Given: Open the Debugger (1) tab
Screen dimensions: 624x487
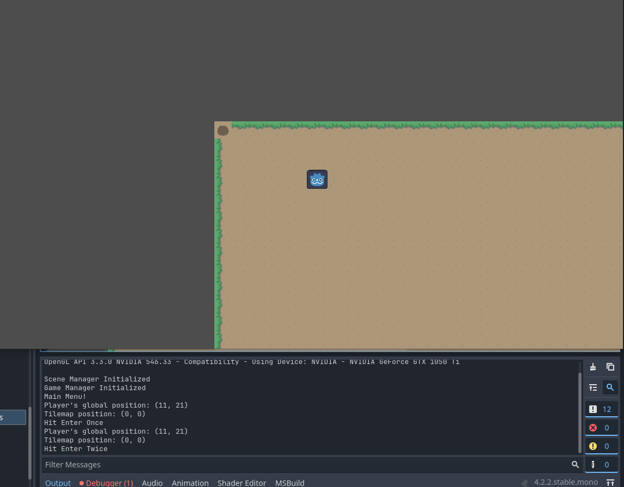Looking at the screenshot, I should pos(106,483).
